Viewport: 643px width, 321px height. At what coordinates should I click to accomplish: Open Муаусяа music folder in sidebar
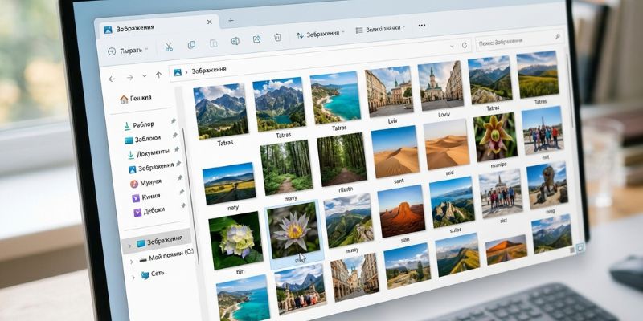coord(145,183)
